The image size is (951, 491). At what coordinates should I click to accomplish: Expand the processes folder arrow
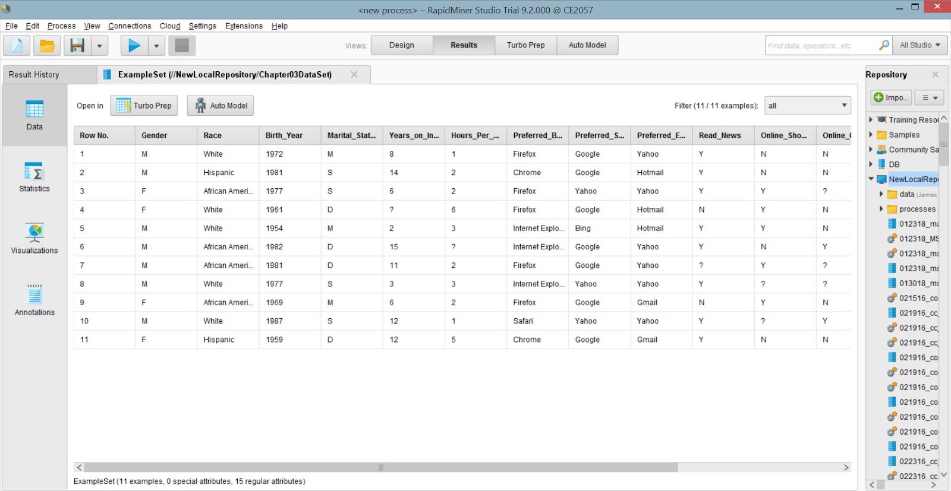pyautogui.click(x=881, y=209)
